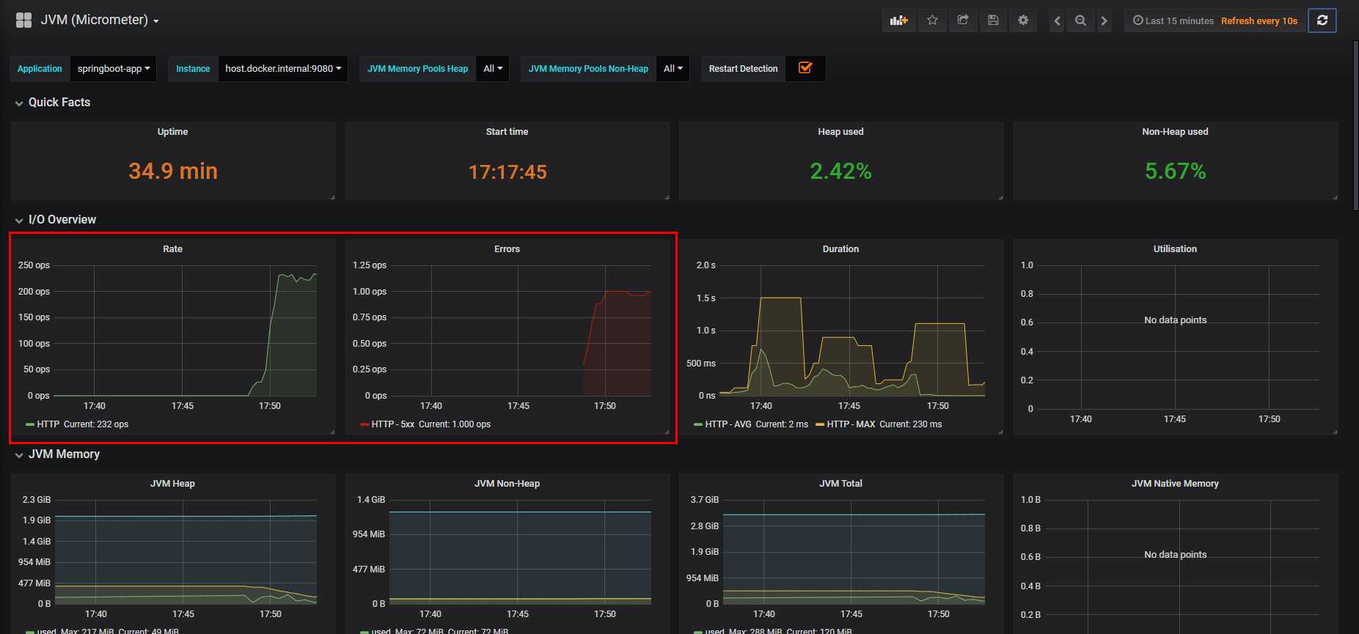Open the springboot-app Application dropdown
The width and height of the screenshot is (1359, 634).
click(x=114, y=68)
